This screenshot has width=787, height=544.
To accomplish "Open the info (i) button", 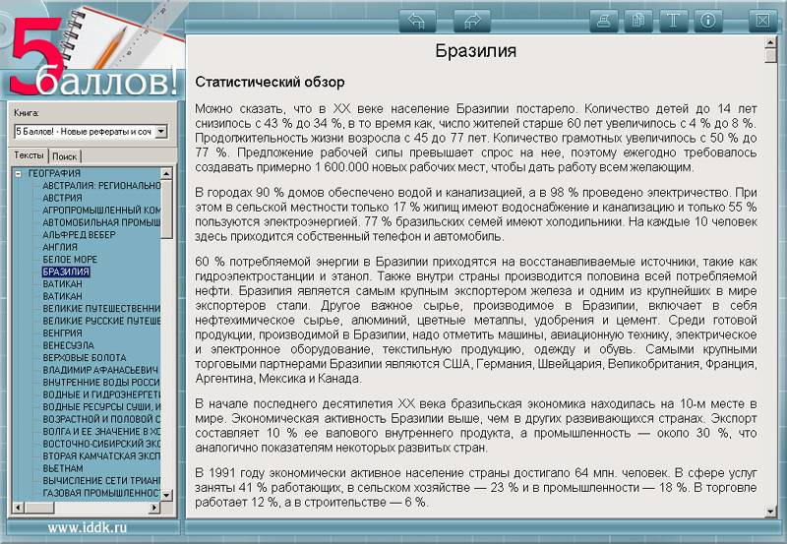I will coord(708,21).
